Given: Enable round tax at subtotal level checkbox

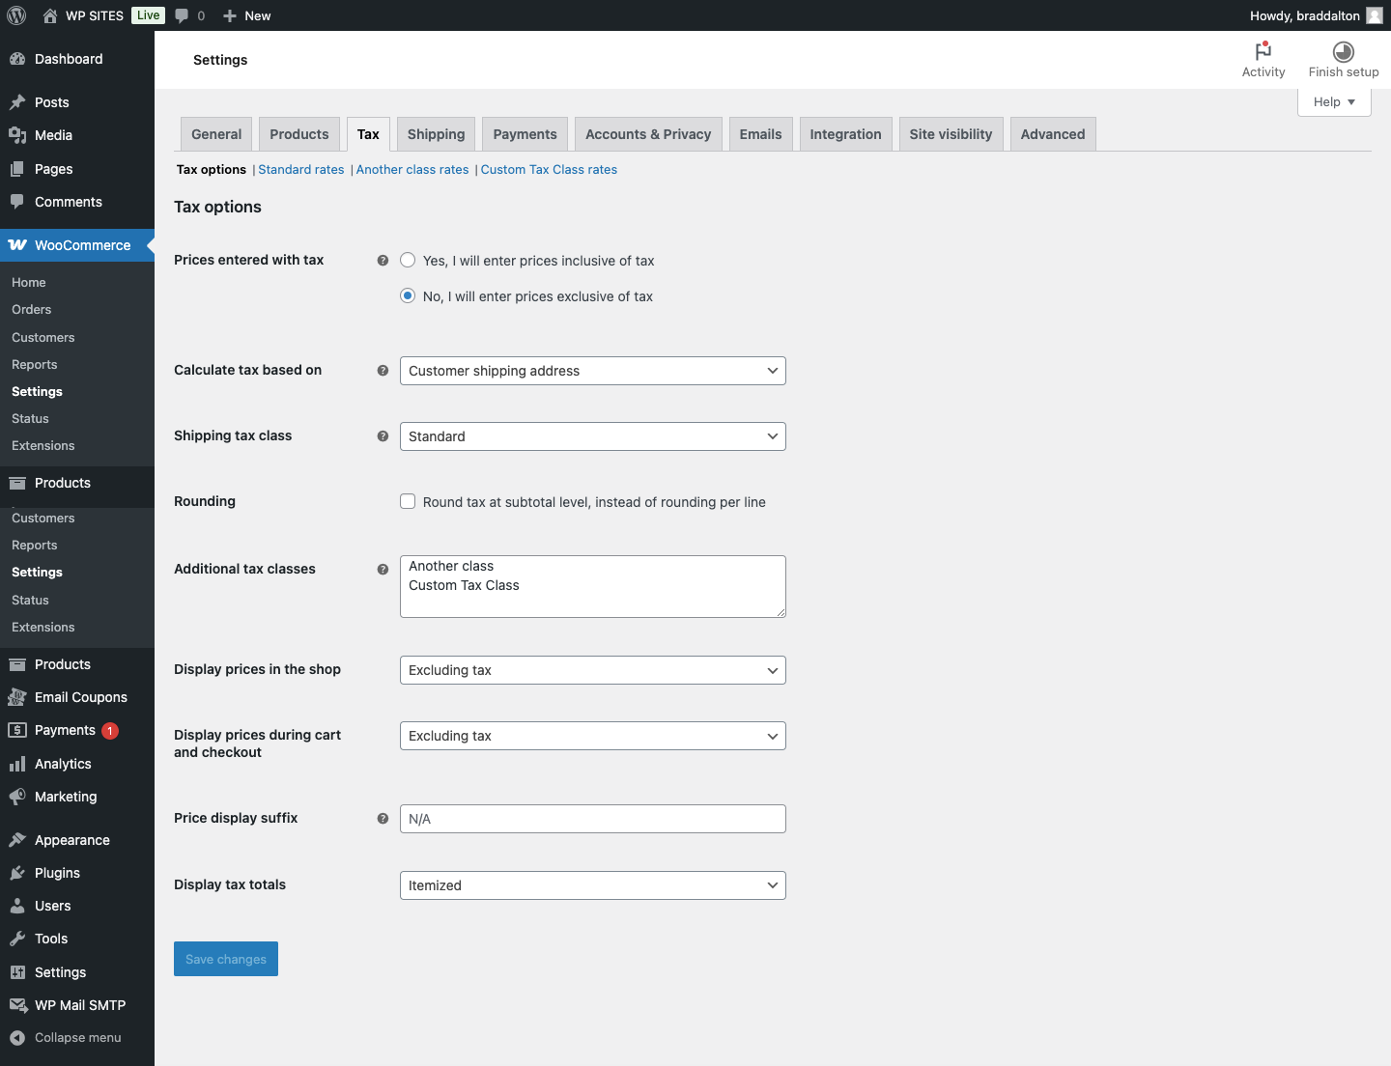Looking at the screenshot, I should pos(408,502).
